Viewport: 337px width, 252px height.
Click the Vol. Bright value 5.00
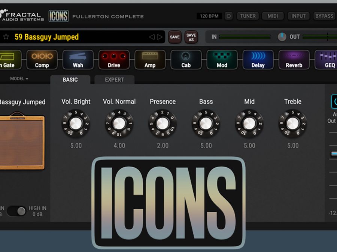(x=76, y=146)
